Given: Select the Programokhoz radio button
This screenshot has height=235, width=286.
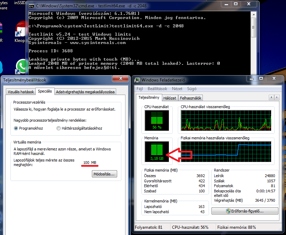Looking at the screenshot, I should coord(16,128).
